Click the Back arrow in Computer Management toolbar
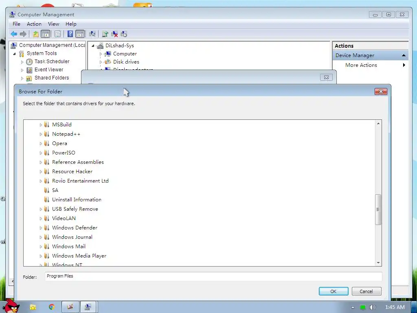Viewport: 417px width, 313px height. 14,34
